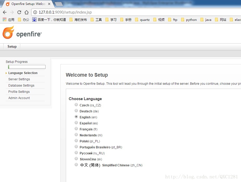Image resolution: width=241 pixels, height=182 pixels.
Task: Select the Czech (cs_CZ) language option
Action: 76,105
